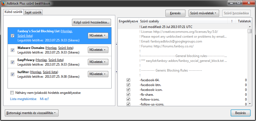Open Honlap link of Fanboy's Social list
This screenshot has height=121, width=256.
pyautogui.click(x=67, y=31)
